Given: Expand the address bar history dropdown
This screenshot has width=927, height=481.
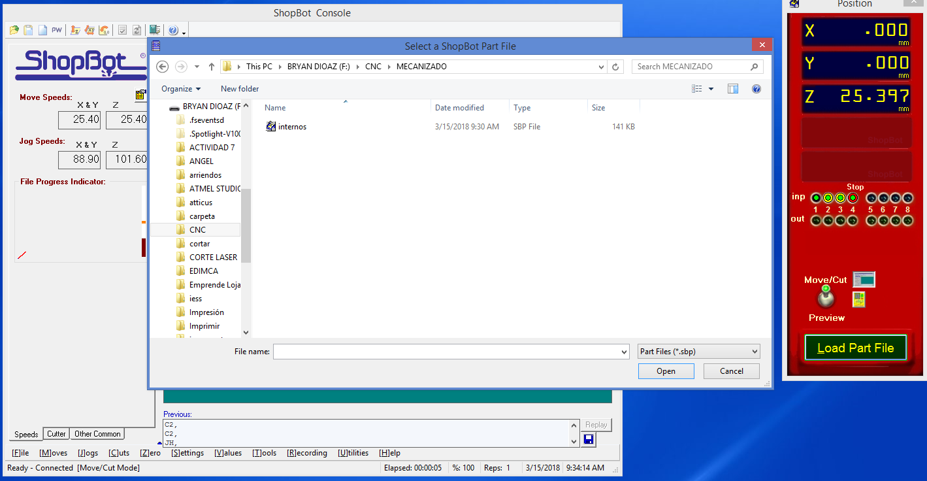Looking at the screenshot, I should click(602, 67).
